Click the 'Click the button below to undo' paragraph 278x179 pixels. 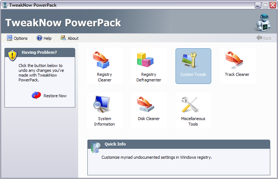pos(41,73)
